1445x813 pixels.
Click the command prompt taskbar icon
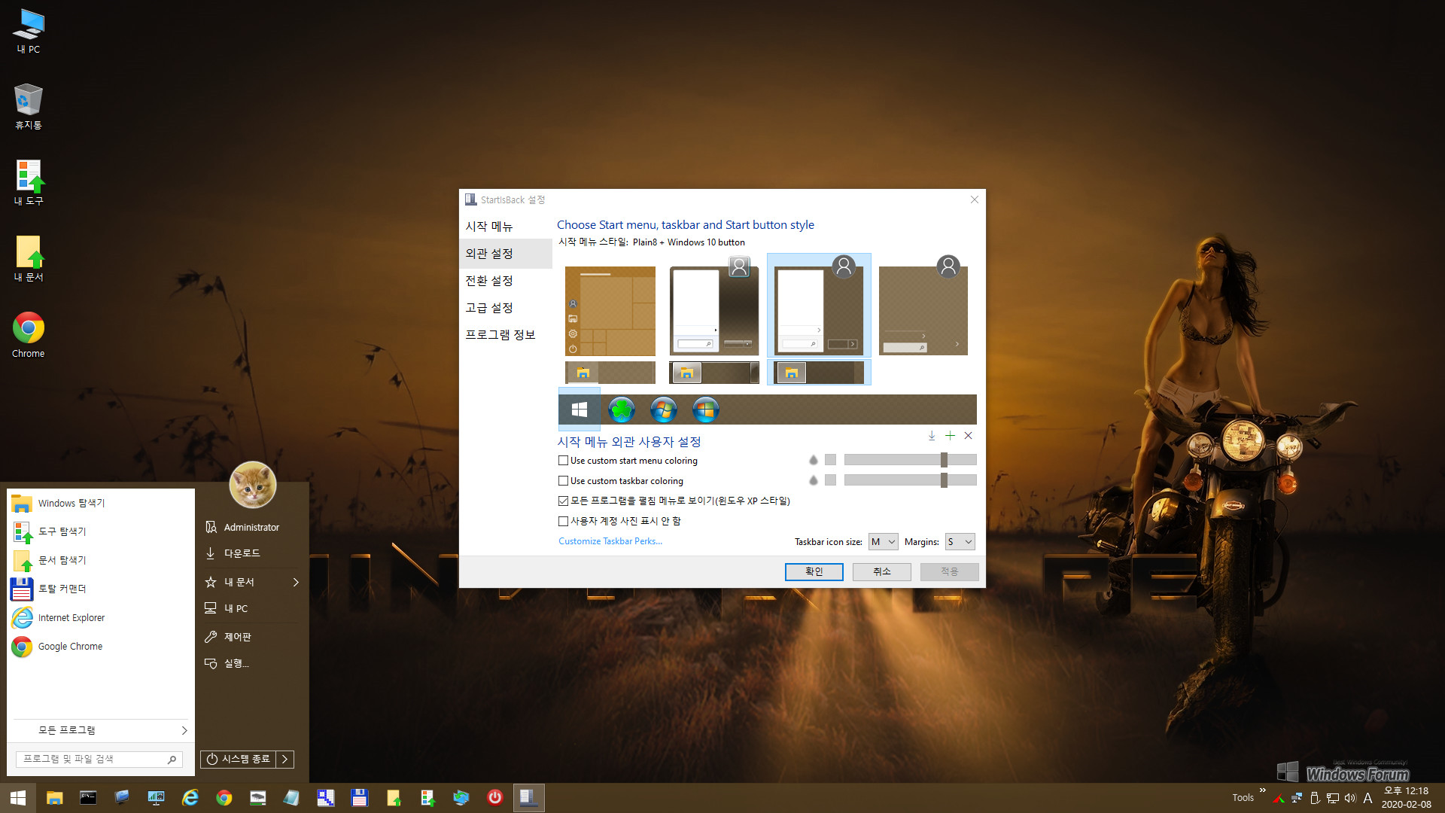click(x=88, y=798)
